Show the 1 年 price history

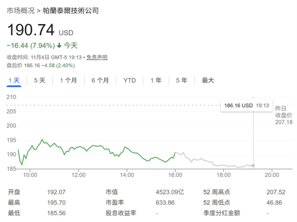[x=156, y=80]
